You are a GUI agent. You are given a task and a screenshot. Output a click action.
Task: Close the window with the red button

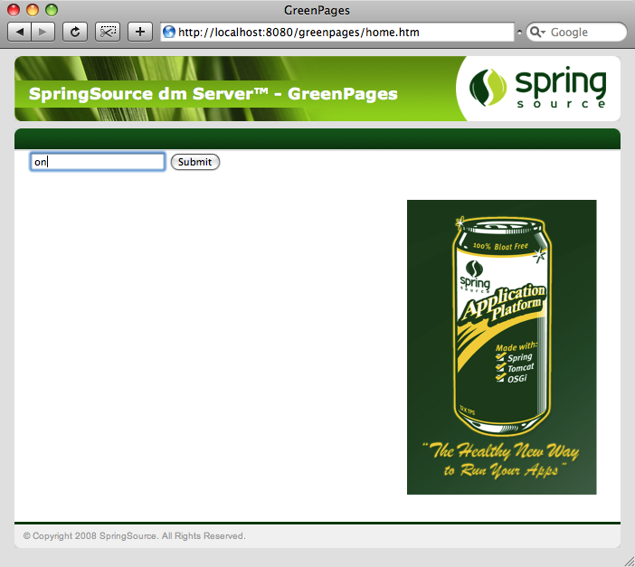tap(14, 10)
